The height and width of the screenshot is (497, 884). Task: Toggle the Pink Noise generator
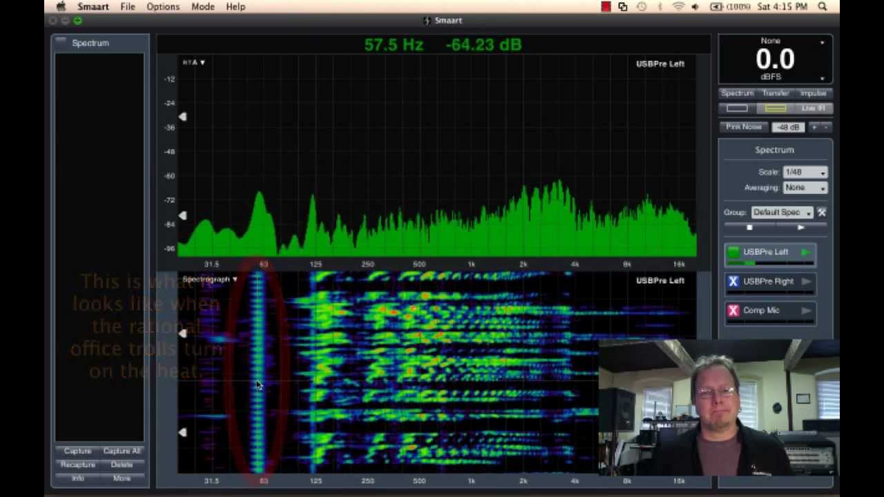[743, 127]
